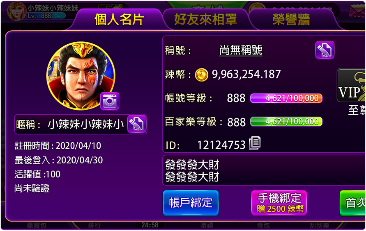Viewport: 366px width, 231px height.
Task: Tap the small player avatar at top left
Action: [16, 11]
